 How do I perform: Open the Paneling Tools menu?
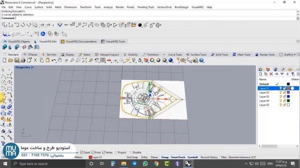(146, 7)
